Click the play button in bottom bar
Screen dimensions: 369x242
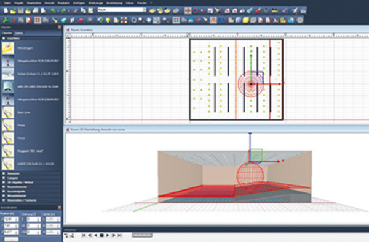[x=108, y=235]
